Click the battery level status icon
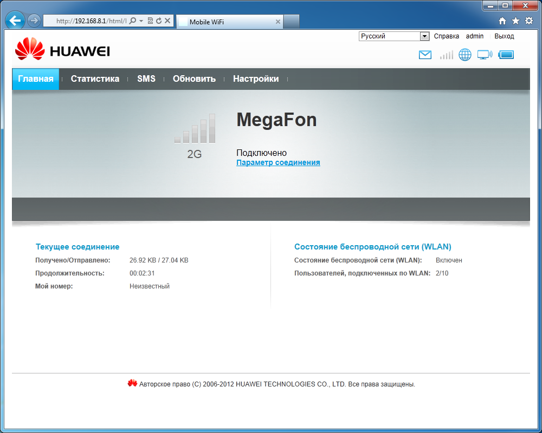This screenshot has width=542, height=433. coord(506,55)
